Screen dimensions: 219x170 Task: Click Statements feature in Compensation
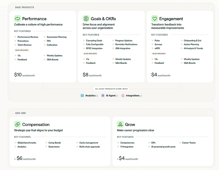tap(54, 147)
